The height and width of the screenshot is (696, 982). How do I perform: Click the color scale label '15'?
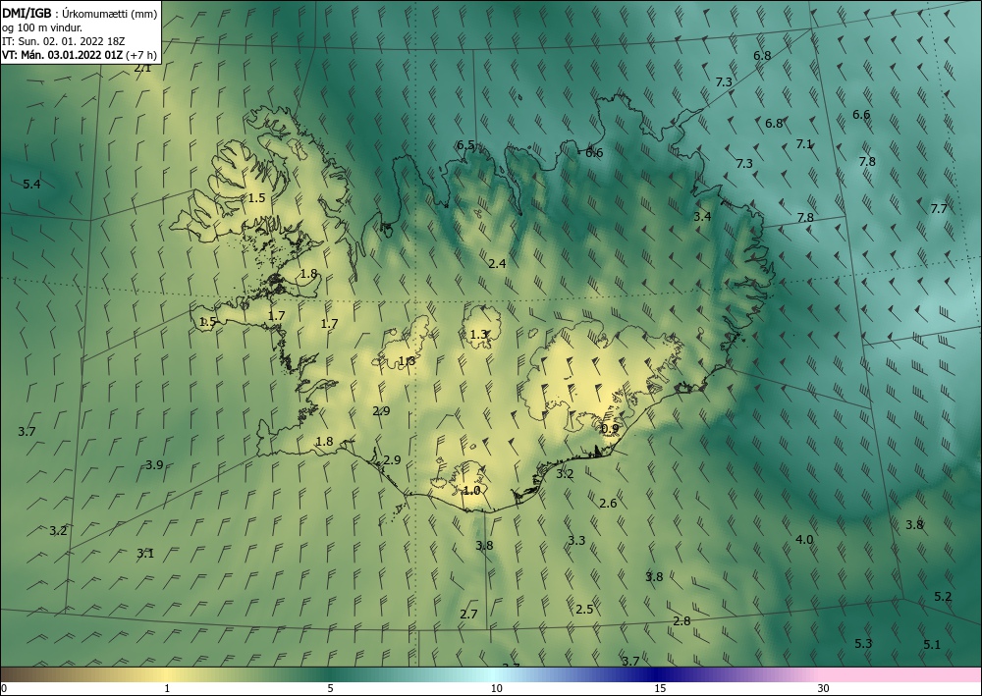coord(660,688)
